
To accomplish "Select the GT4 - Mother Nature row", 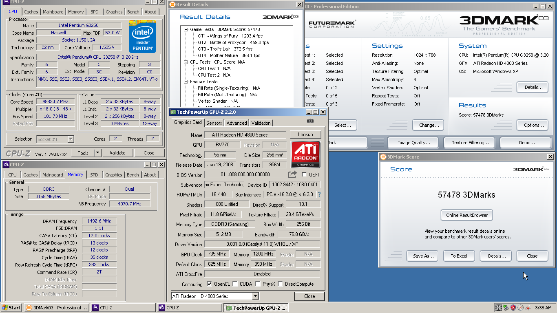I will click(x=229, y=55).
